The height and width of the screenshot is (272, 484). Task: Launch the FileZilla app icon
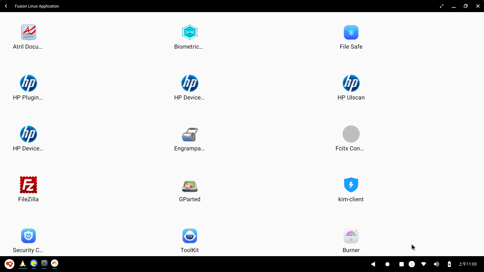[x=28, y=185]
